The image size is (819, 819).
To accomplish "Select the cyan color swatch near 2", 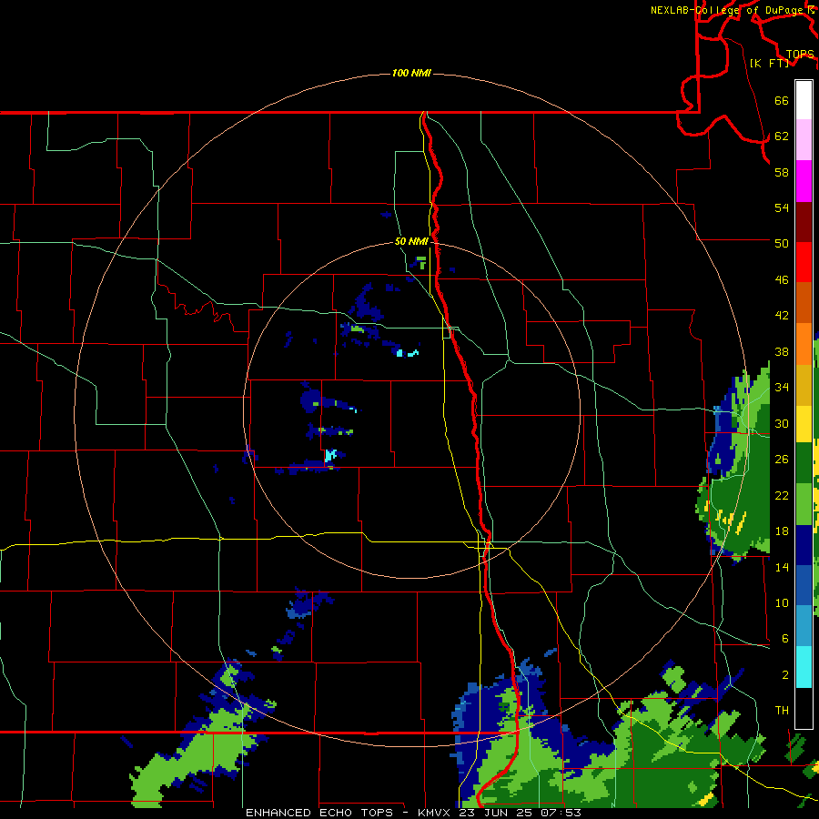I will (804, 667).
